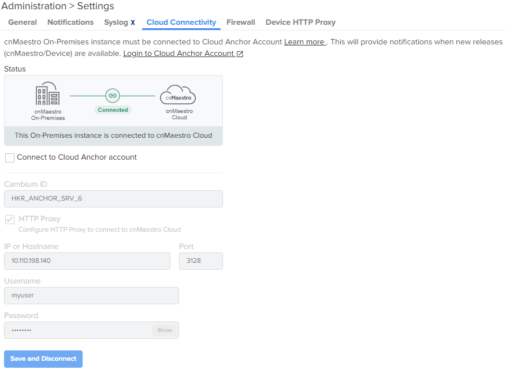Screen dimensions: 506x370
Task: Click the Cambium ID label
Action: point(25,184)
